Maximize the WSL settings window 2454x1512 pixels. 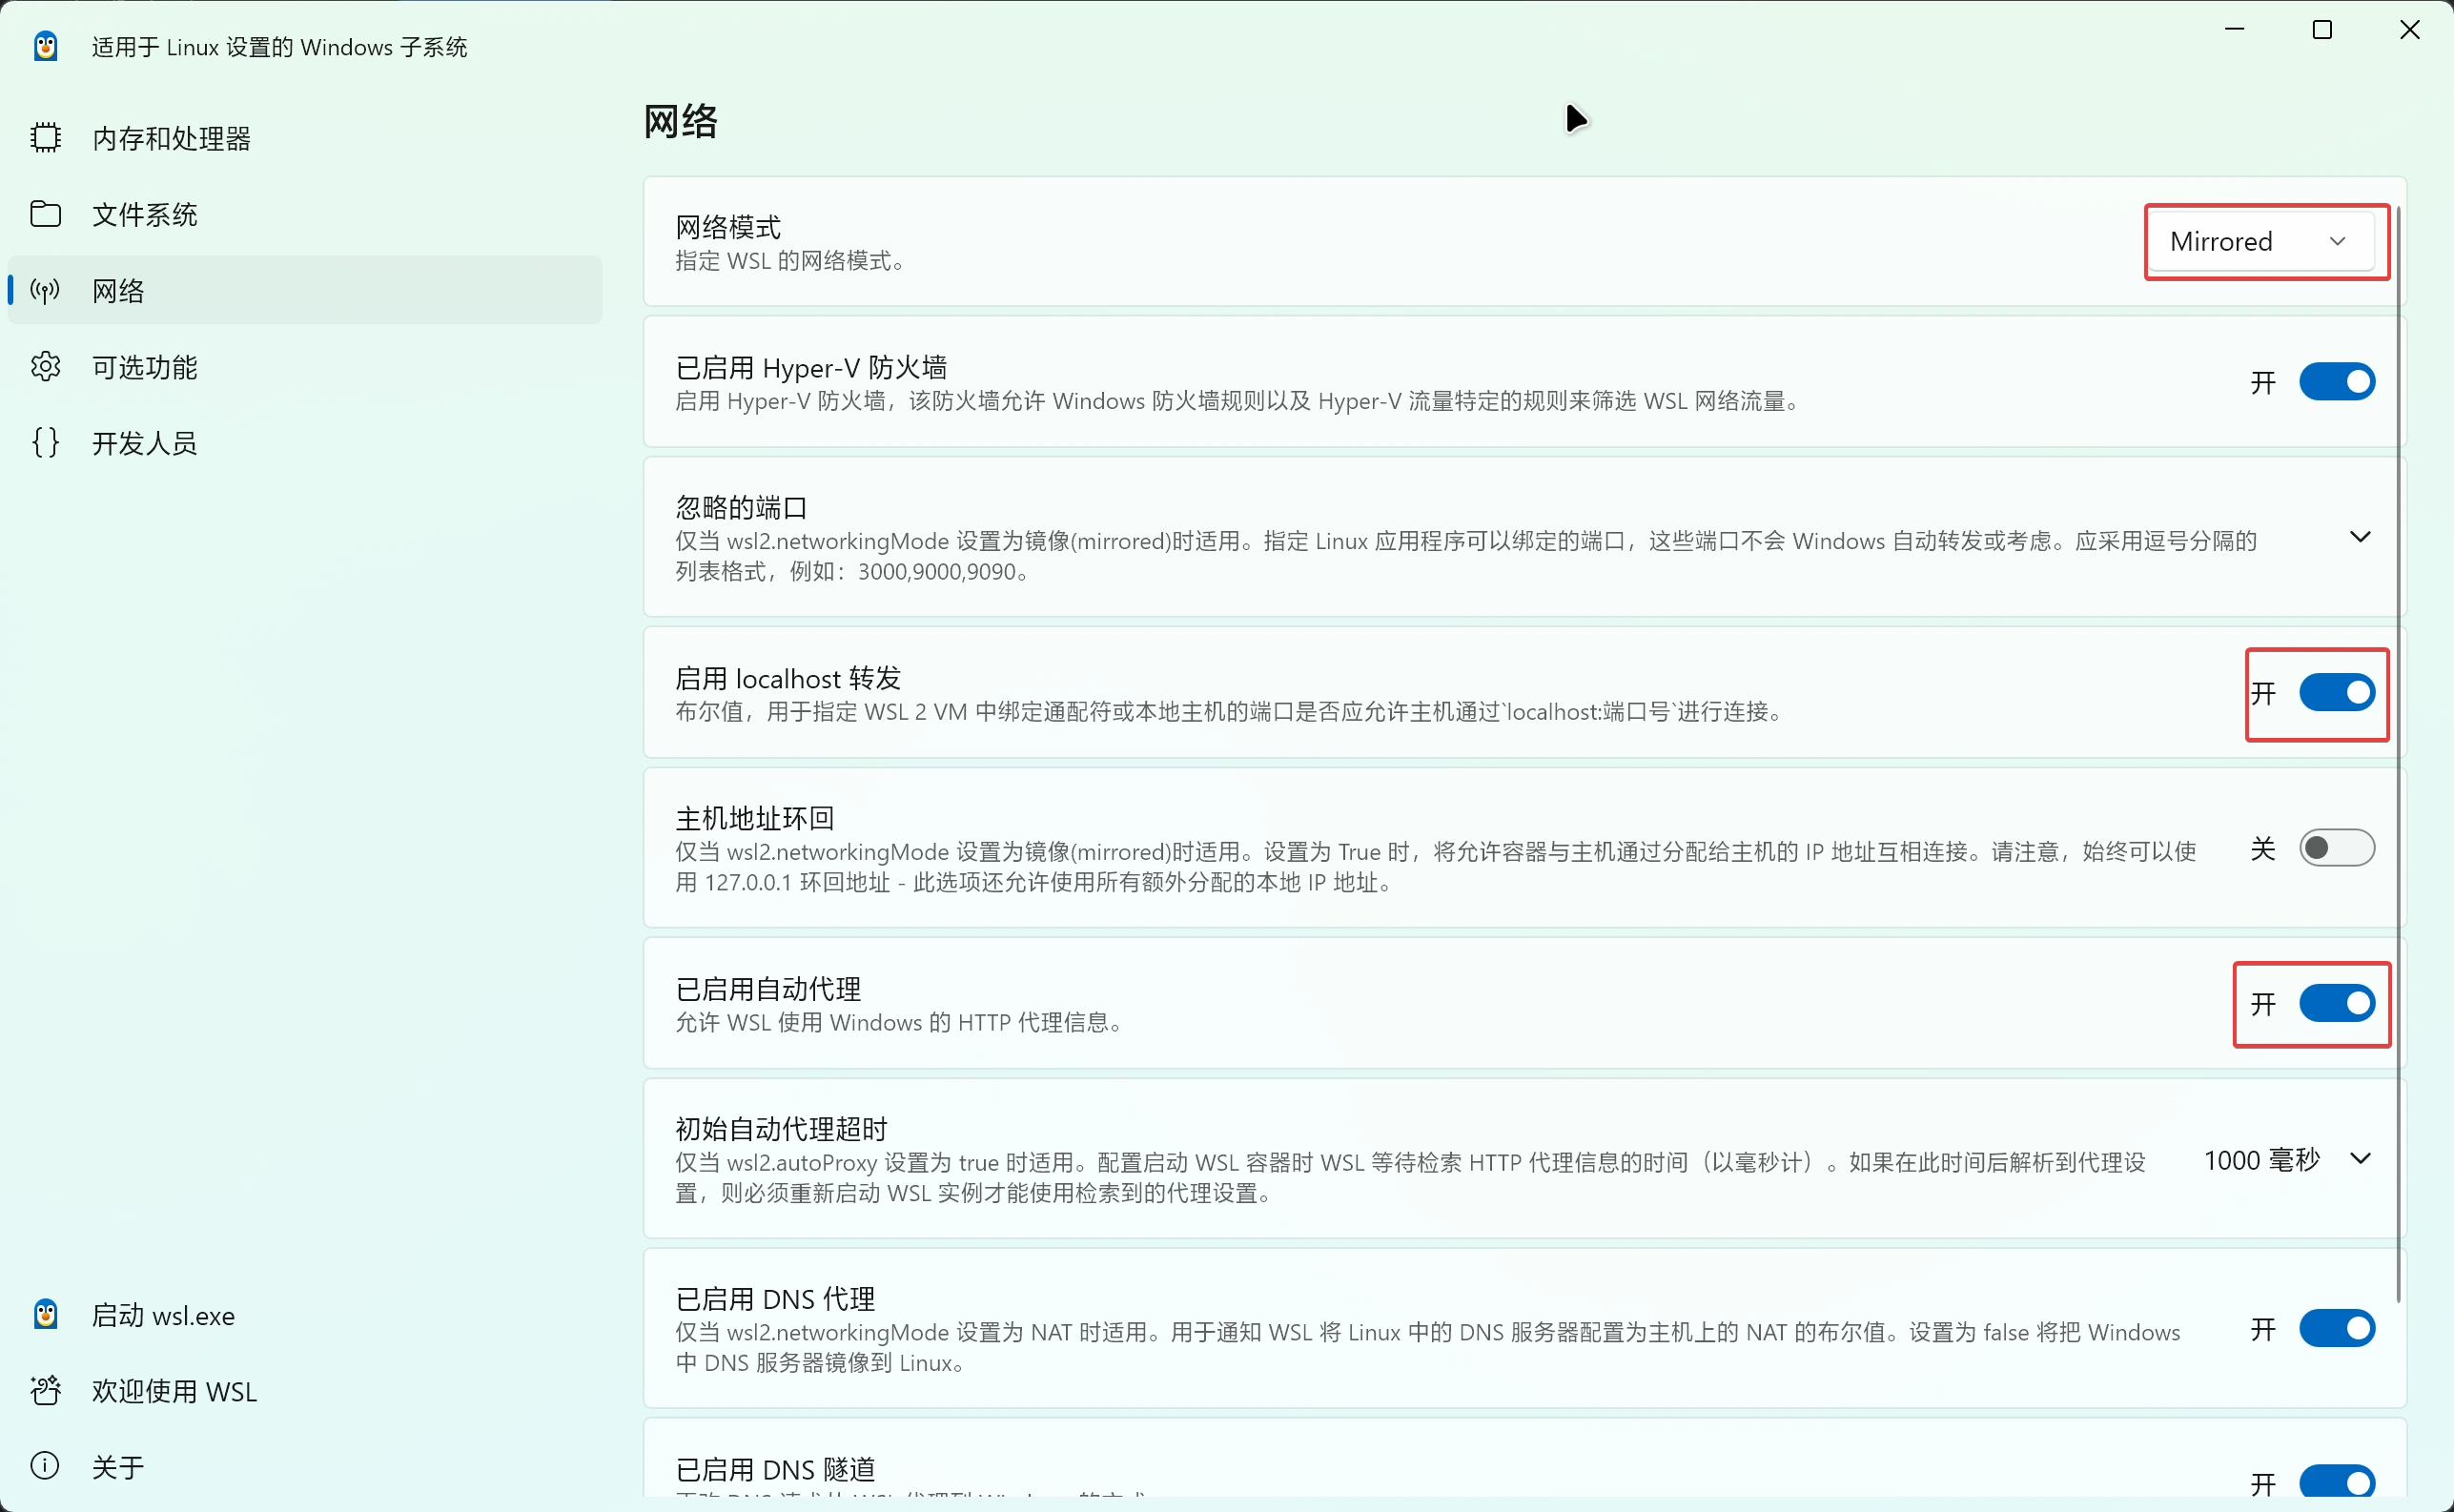click(2323, 30)
